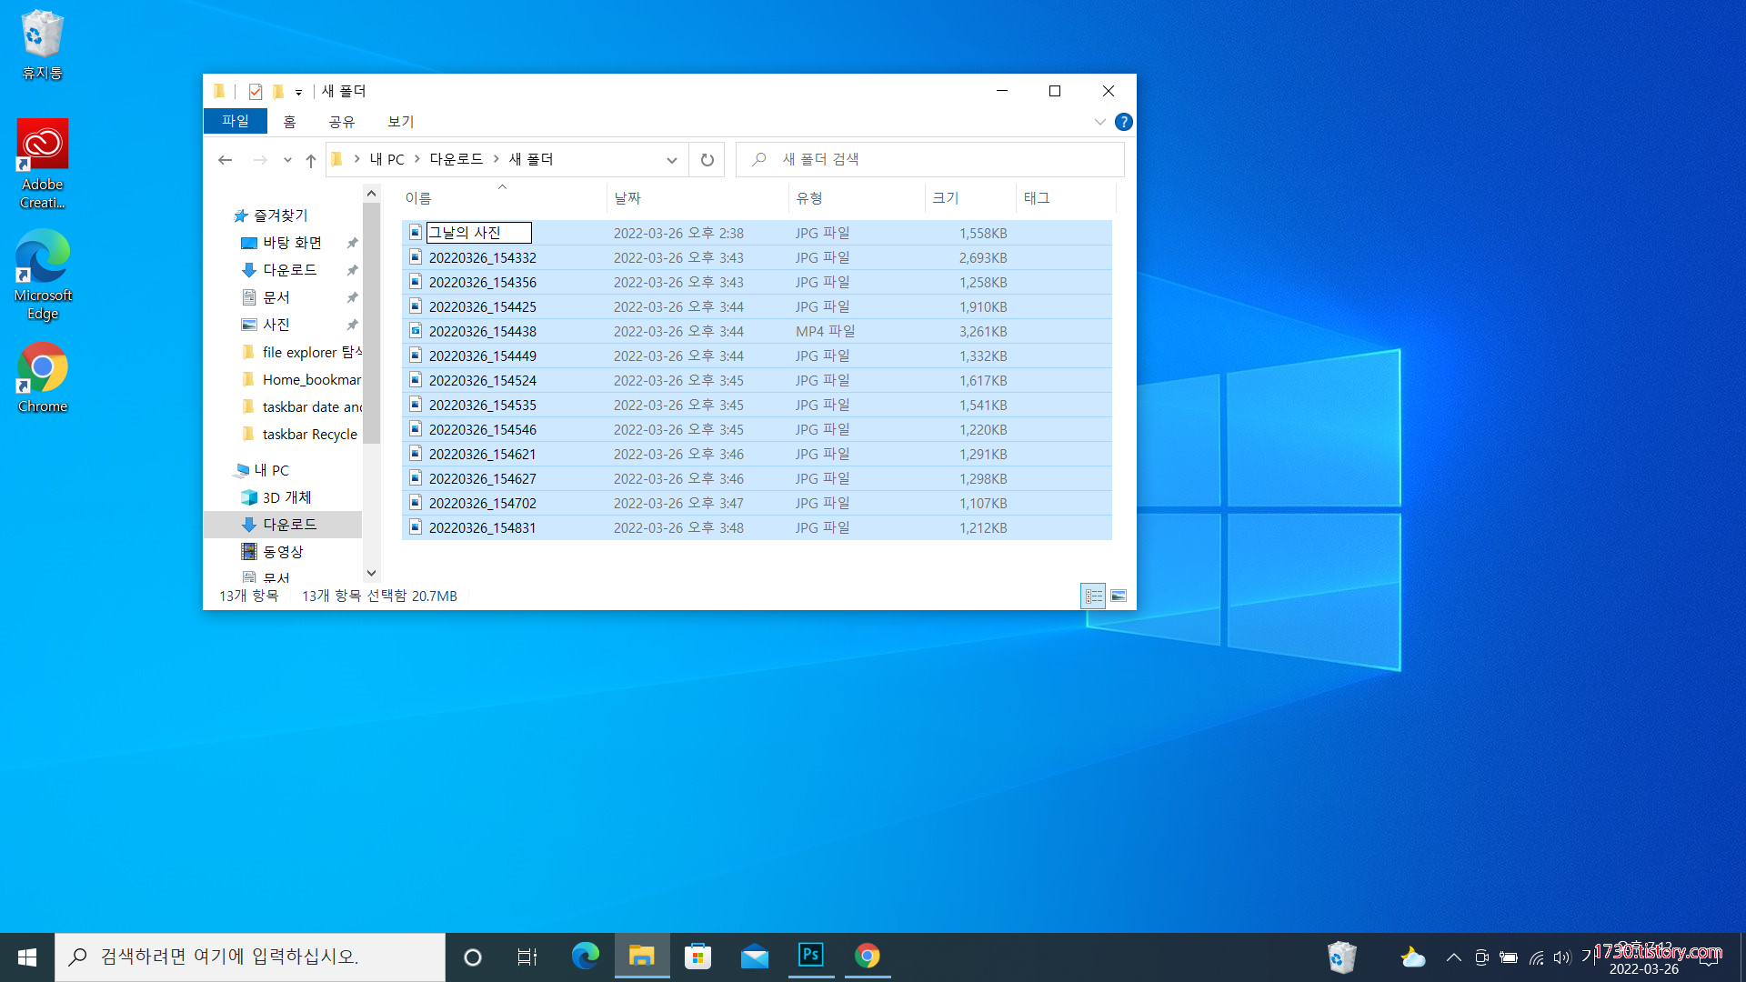The height and width of the screenshot is (982, 1746).
Task: Switch to Large icons view toggle
Action: coord(1119,596)
